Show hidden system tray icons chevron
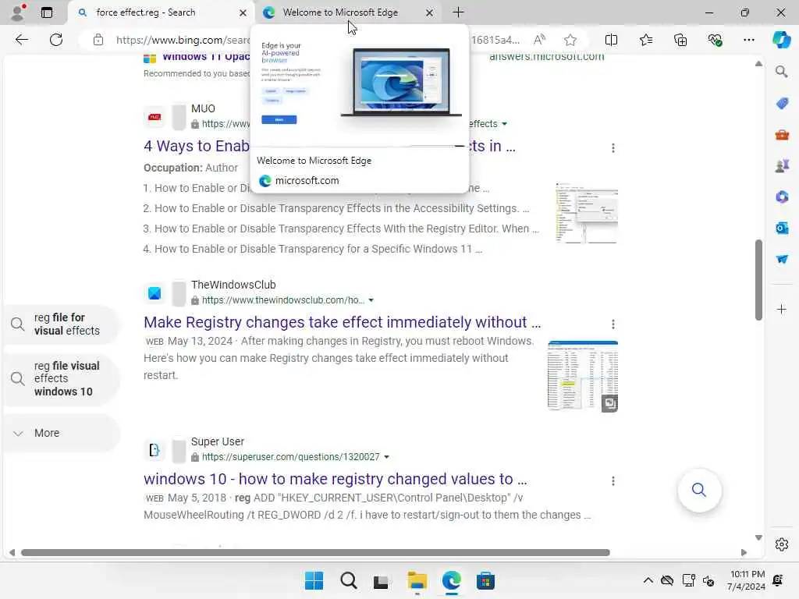The width and height of the screenshot is (799, 599). (648, 580)
